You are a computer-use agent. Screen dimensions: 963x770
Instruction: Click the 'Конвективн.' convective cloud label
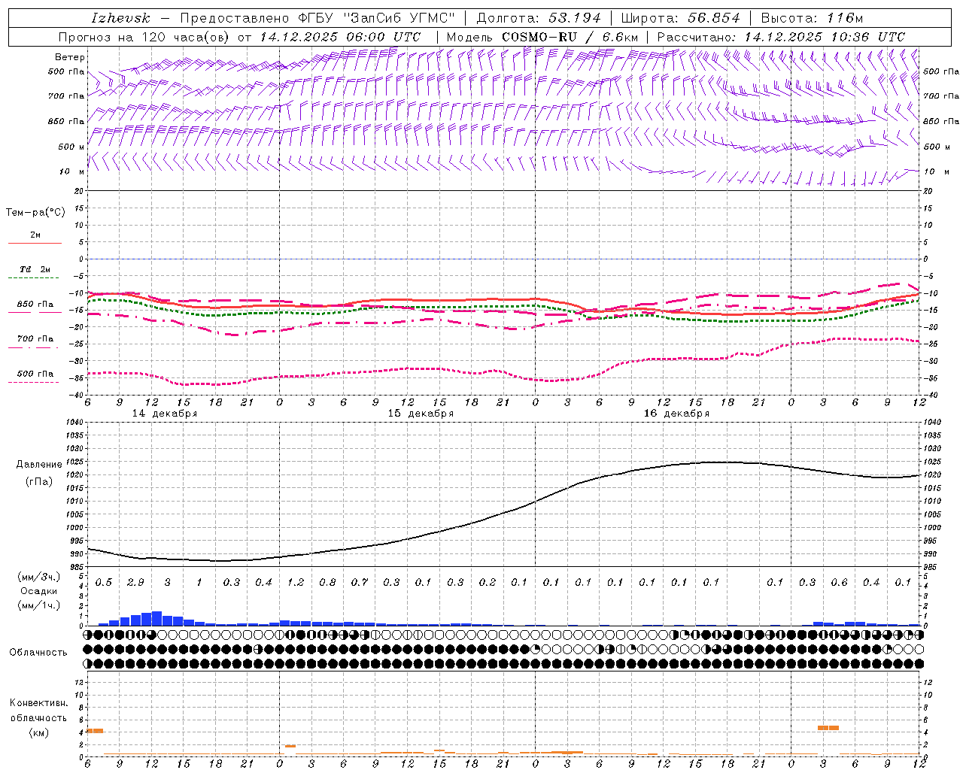[39, 703]
